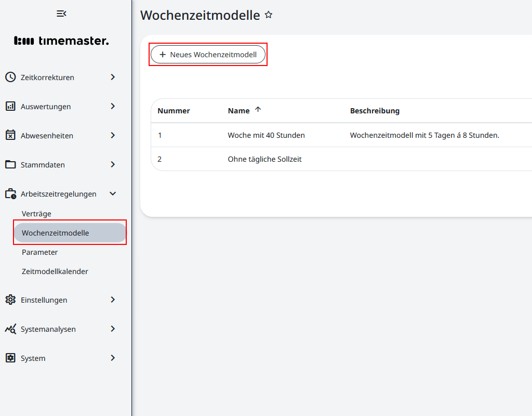Switch to the Zeitmodellkalender page
532x416 pixels.
coord(55,271)
